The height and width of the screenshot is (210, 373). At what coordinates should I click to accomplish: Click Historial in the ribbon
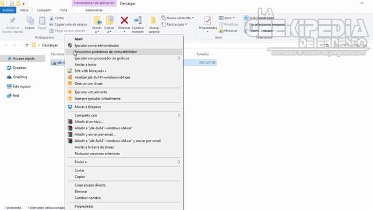tap(228, 31)
